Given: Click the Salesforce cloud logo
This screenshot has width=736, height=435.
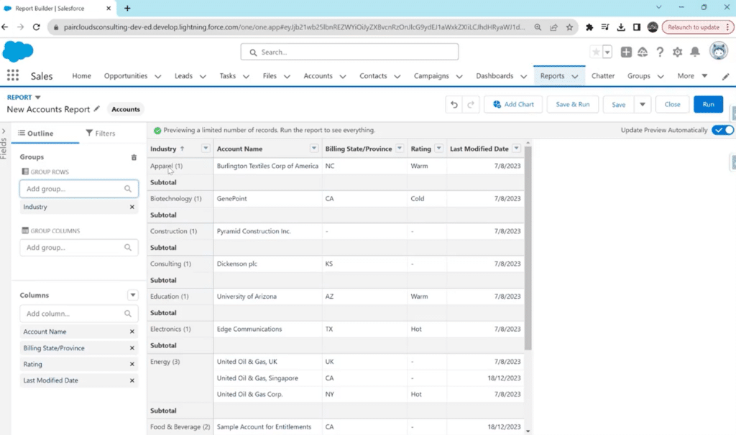Looking at the screenshot, I should point(18,51).
